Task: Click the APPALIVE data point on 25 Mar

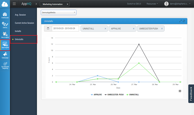Action: [98, 76]
